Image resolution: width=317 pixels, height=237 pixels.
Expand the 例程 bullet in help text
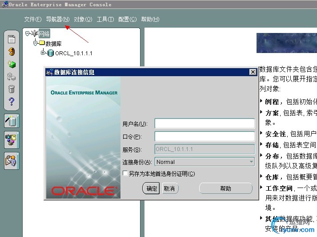tap(261, 101)
